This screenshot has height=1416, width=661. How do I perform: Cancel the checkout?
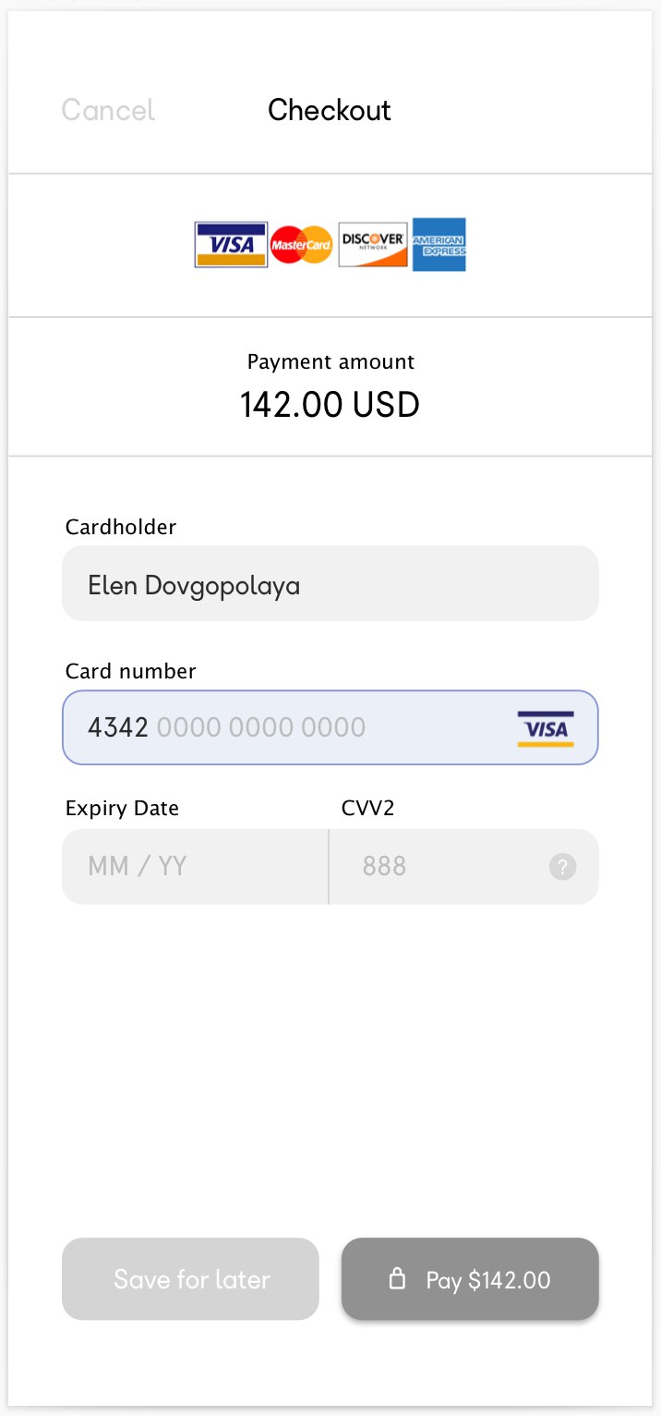click(x=108, y=110)
